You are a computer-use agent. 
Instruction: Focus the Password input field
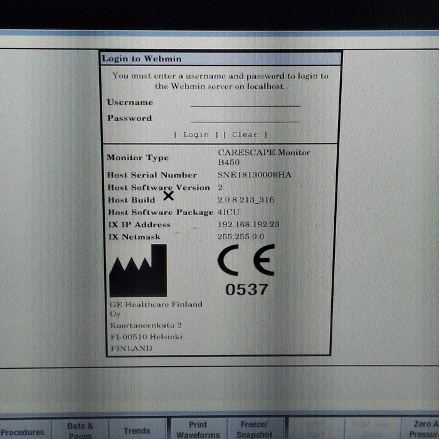click(245, 118)
